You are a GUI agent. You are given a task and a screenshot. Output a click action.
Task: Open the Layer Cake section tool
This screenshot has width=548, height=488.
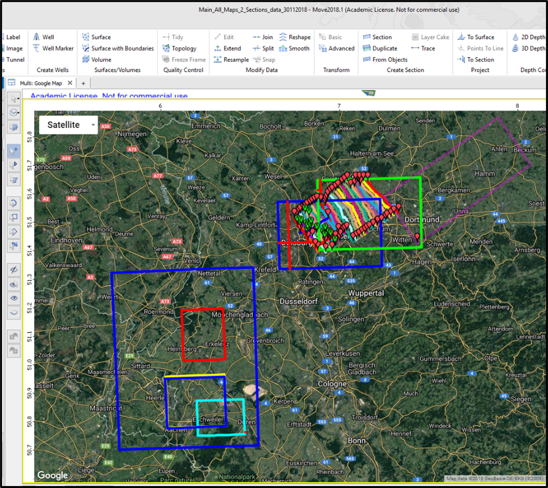[430, 37]
